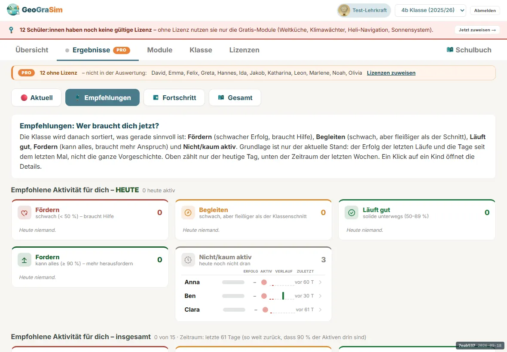Select the Lizenzen tab
Image resolution: width=507 pixels, height=352 pixels.
[244, 50]
